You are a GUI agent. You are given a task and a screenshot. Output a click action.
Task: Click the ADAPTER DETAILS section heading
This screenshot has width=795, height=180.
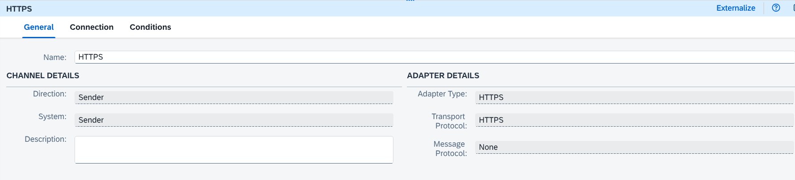point(443,76)
